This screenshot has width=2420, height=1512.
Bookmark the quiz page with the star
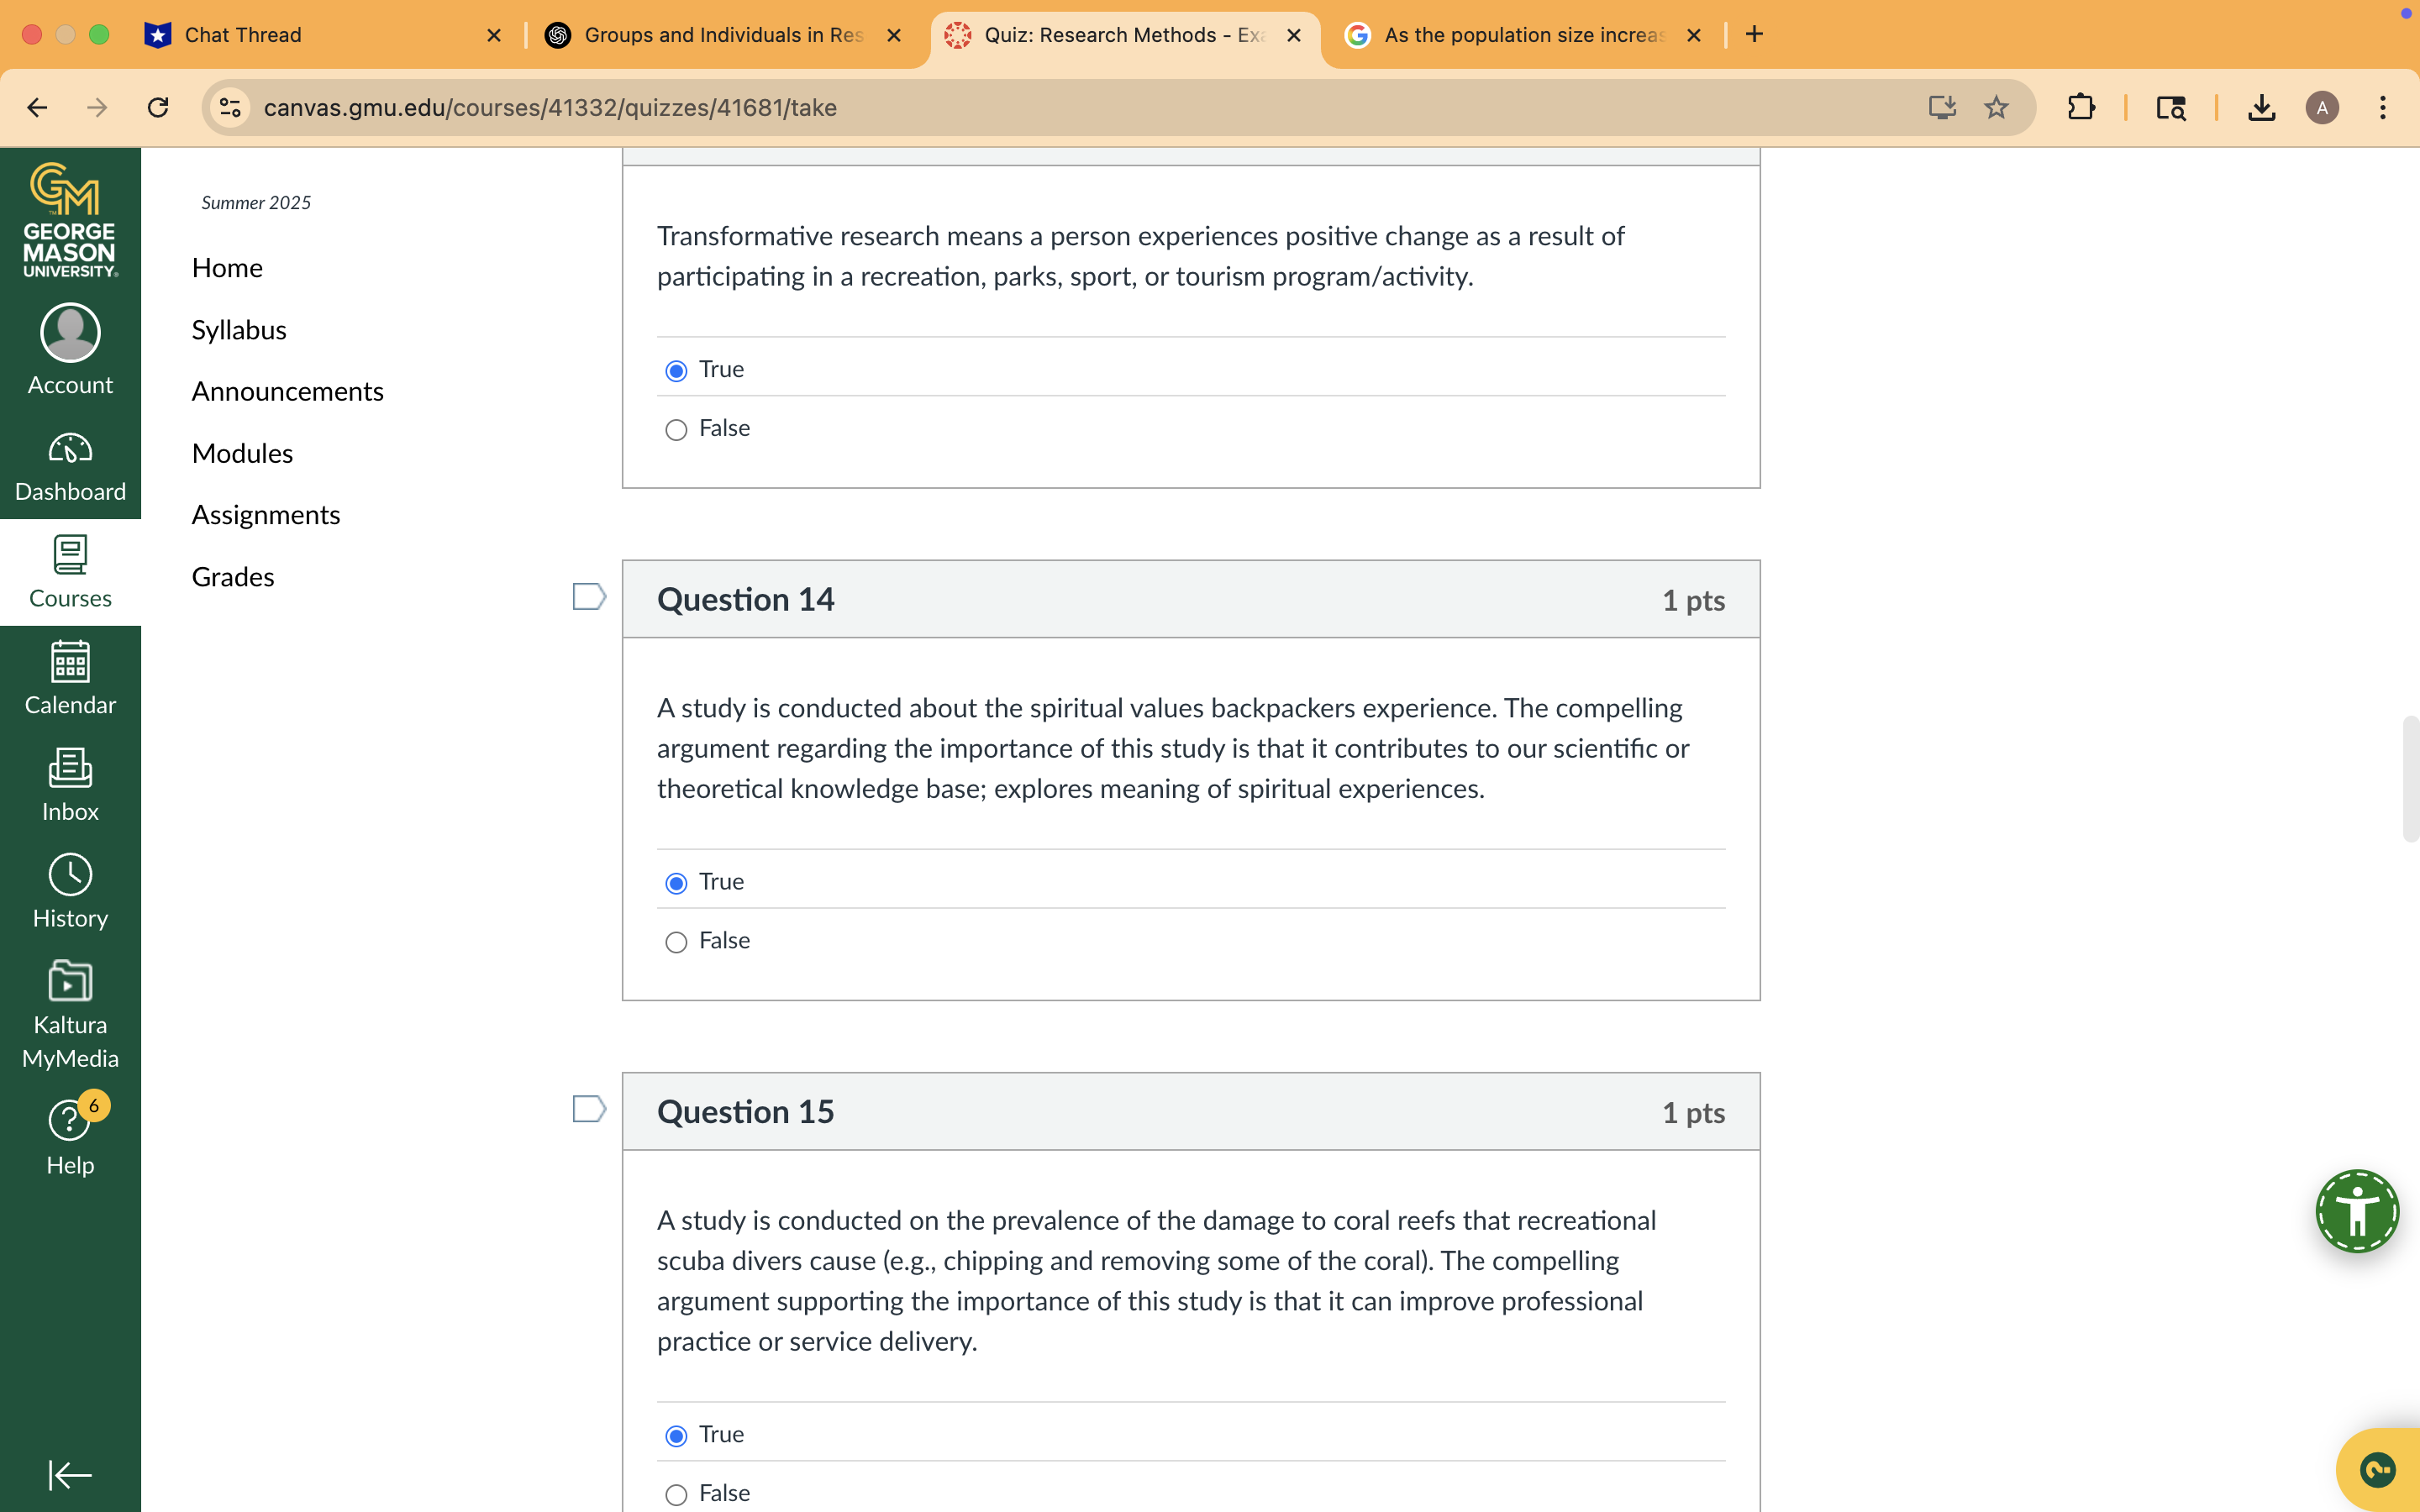coord(1997,107)
